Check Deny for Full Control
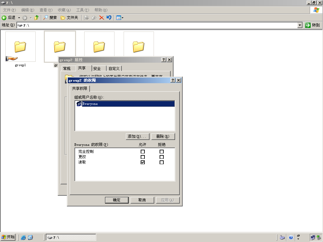The height and width of the screenshot is (242, 323). pos(162,152)
